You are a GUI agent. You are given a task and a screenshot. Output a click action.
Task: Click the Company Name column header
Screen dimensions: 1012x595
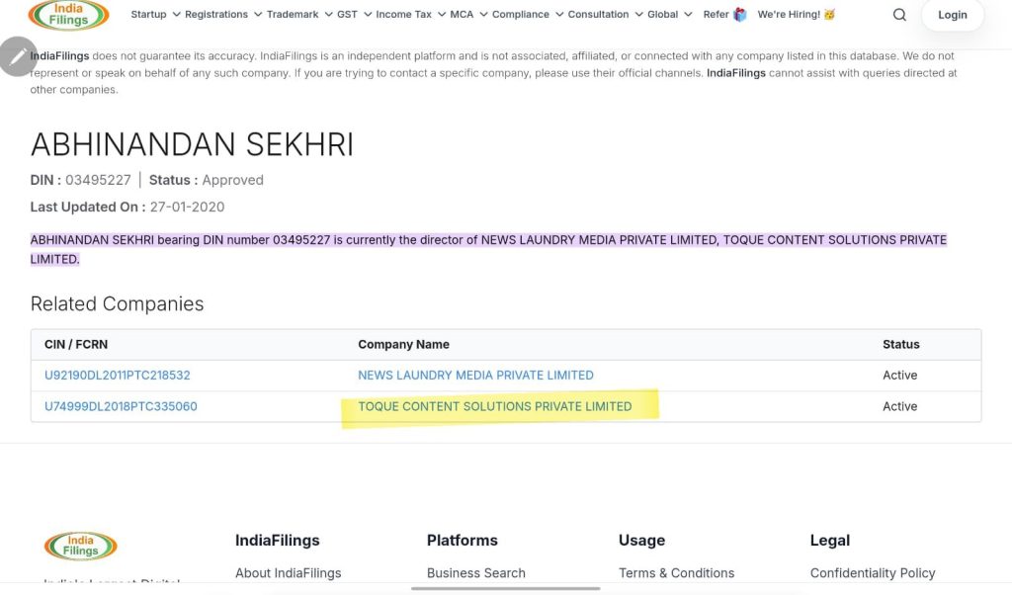click(x=403, y=344)
